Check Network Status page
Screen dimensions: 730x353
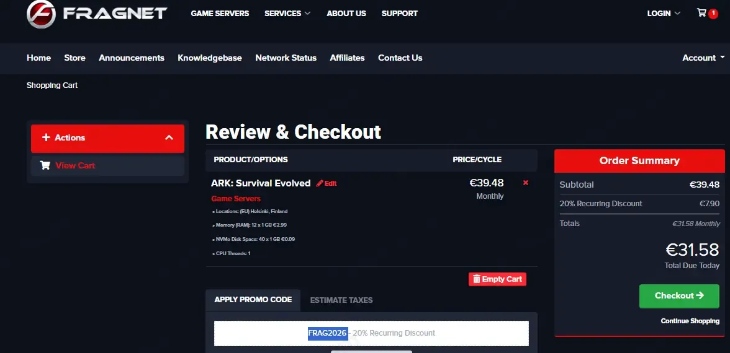click(286, 58)
